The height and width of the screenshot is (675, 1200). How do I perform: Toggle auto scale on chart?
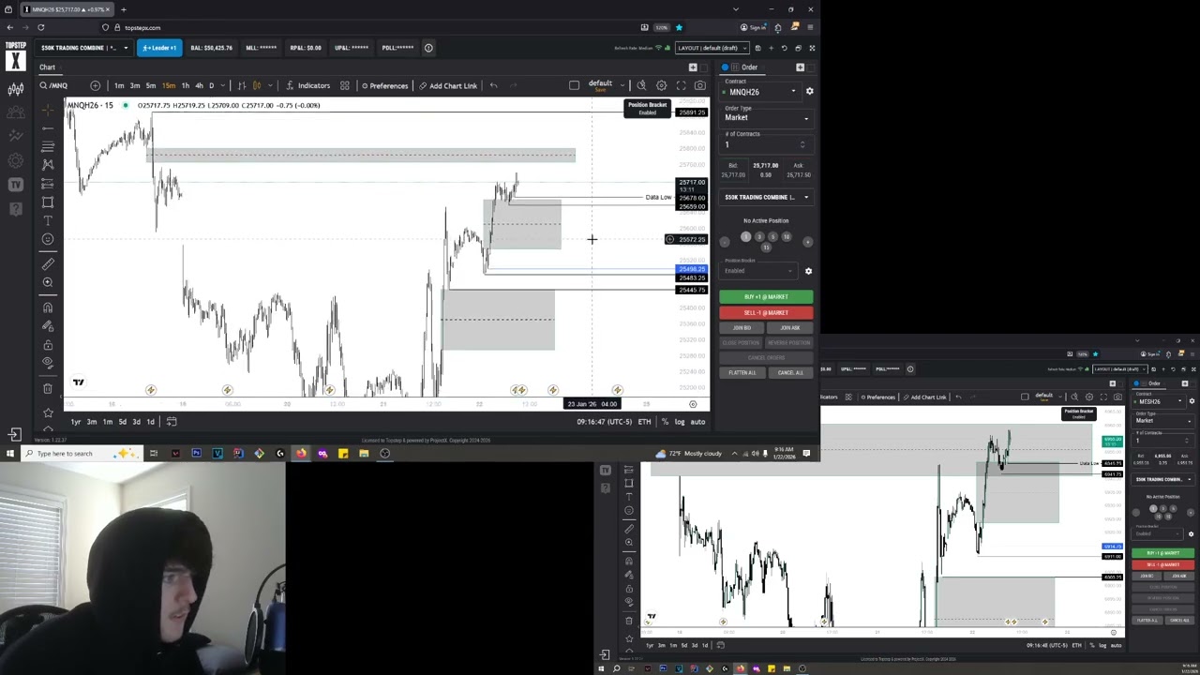click(697, 422)
